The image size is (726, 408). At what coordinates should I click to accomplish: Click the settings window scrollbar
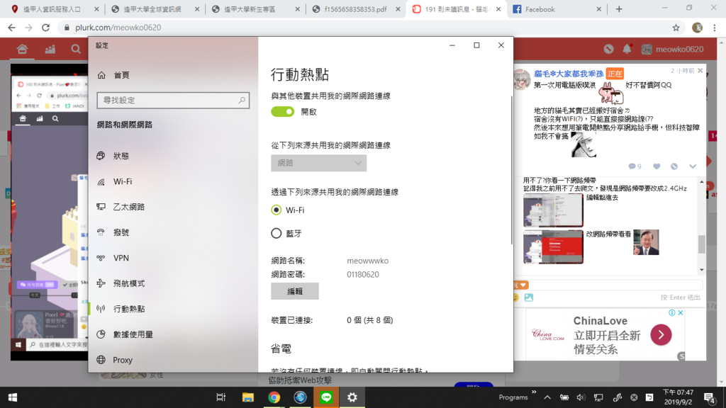tap(511, 170)
